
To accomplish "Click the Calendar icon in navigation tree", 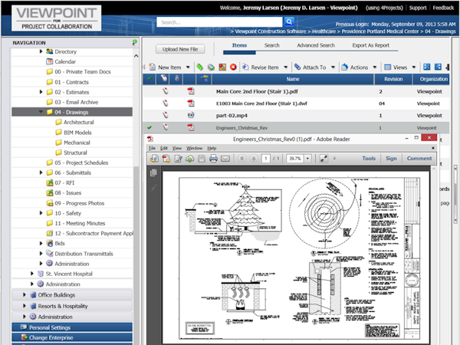I will (x=49, y=61).
